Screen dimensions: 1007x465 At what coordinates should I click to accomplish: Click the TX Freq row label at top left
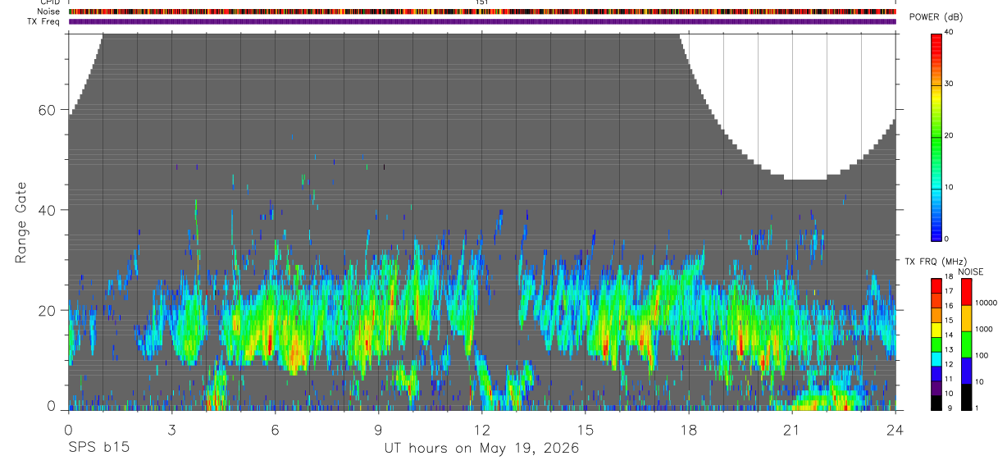click(44, 21)
